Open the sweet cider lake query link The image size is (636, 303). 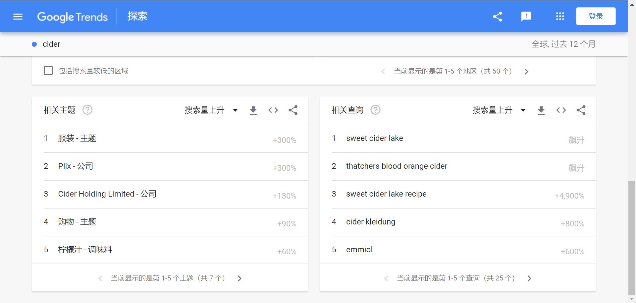374,138
